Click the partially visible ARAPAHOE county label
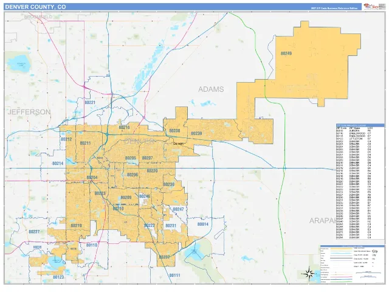 [323, 221]
